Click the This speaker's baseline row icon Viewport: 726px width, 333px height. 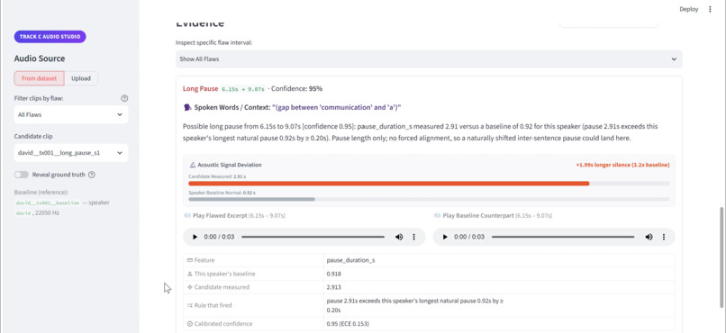pos(190,274)
